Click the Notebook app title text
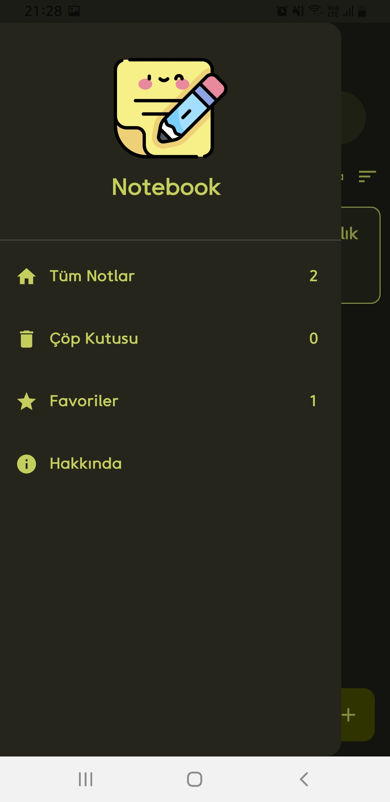The width and height of the screenshot is (390, 802). point(166,187)
